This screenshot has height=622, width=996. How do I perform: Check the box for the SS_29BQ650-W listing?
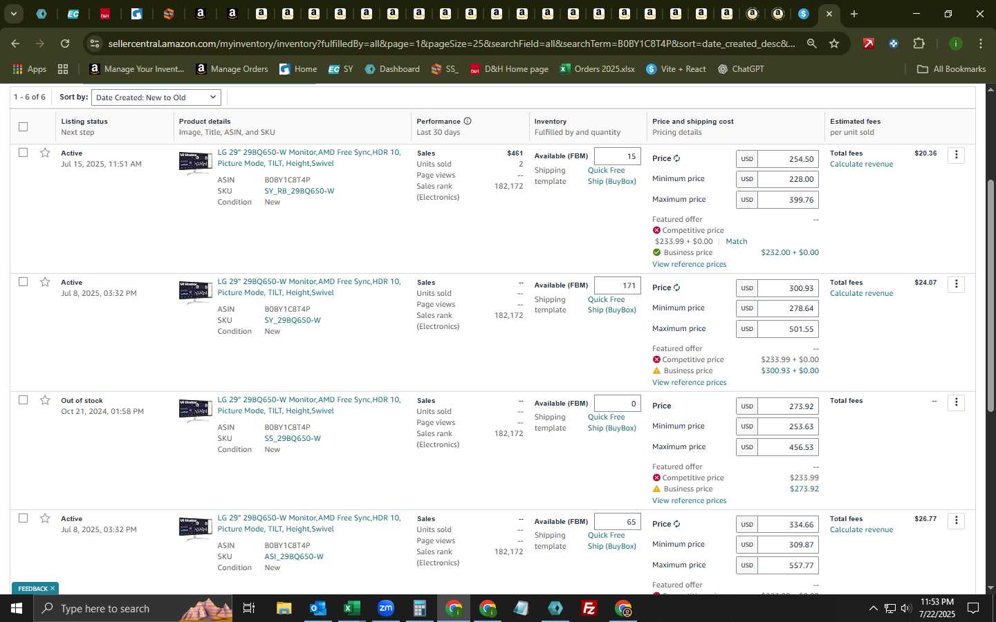pos(24,399)
